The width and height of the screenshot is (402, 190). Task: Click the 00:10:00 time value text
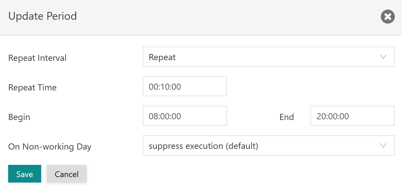(165, 87)
